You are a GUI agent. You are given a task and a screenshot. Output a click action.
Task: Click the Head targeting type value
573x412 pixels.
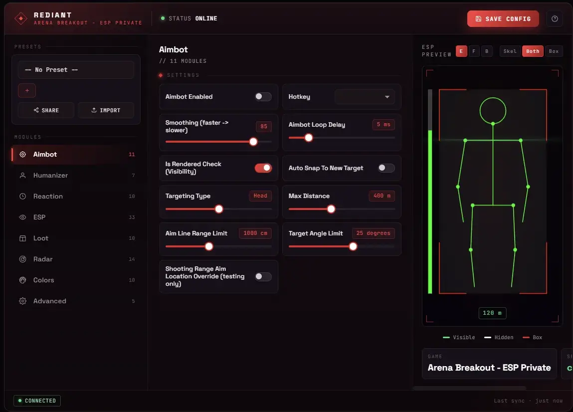(260, 196)
